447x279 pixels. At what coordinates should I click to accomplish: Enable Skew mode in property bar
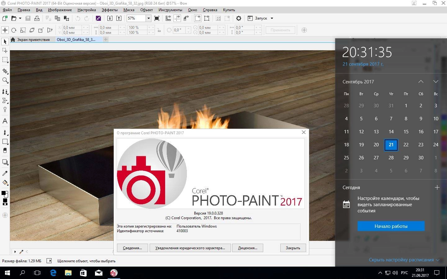coord(32,30)
